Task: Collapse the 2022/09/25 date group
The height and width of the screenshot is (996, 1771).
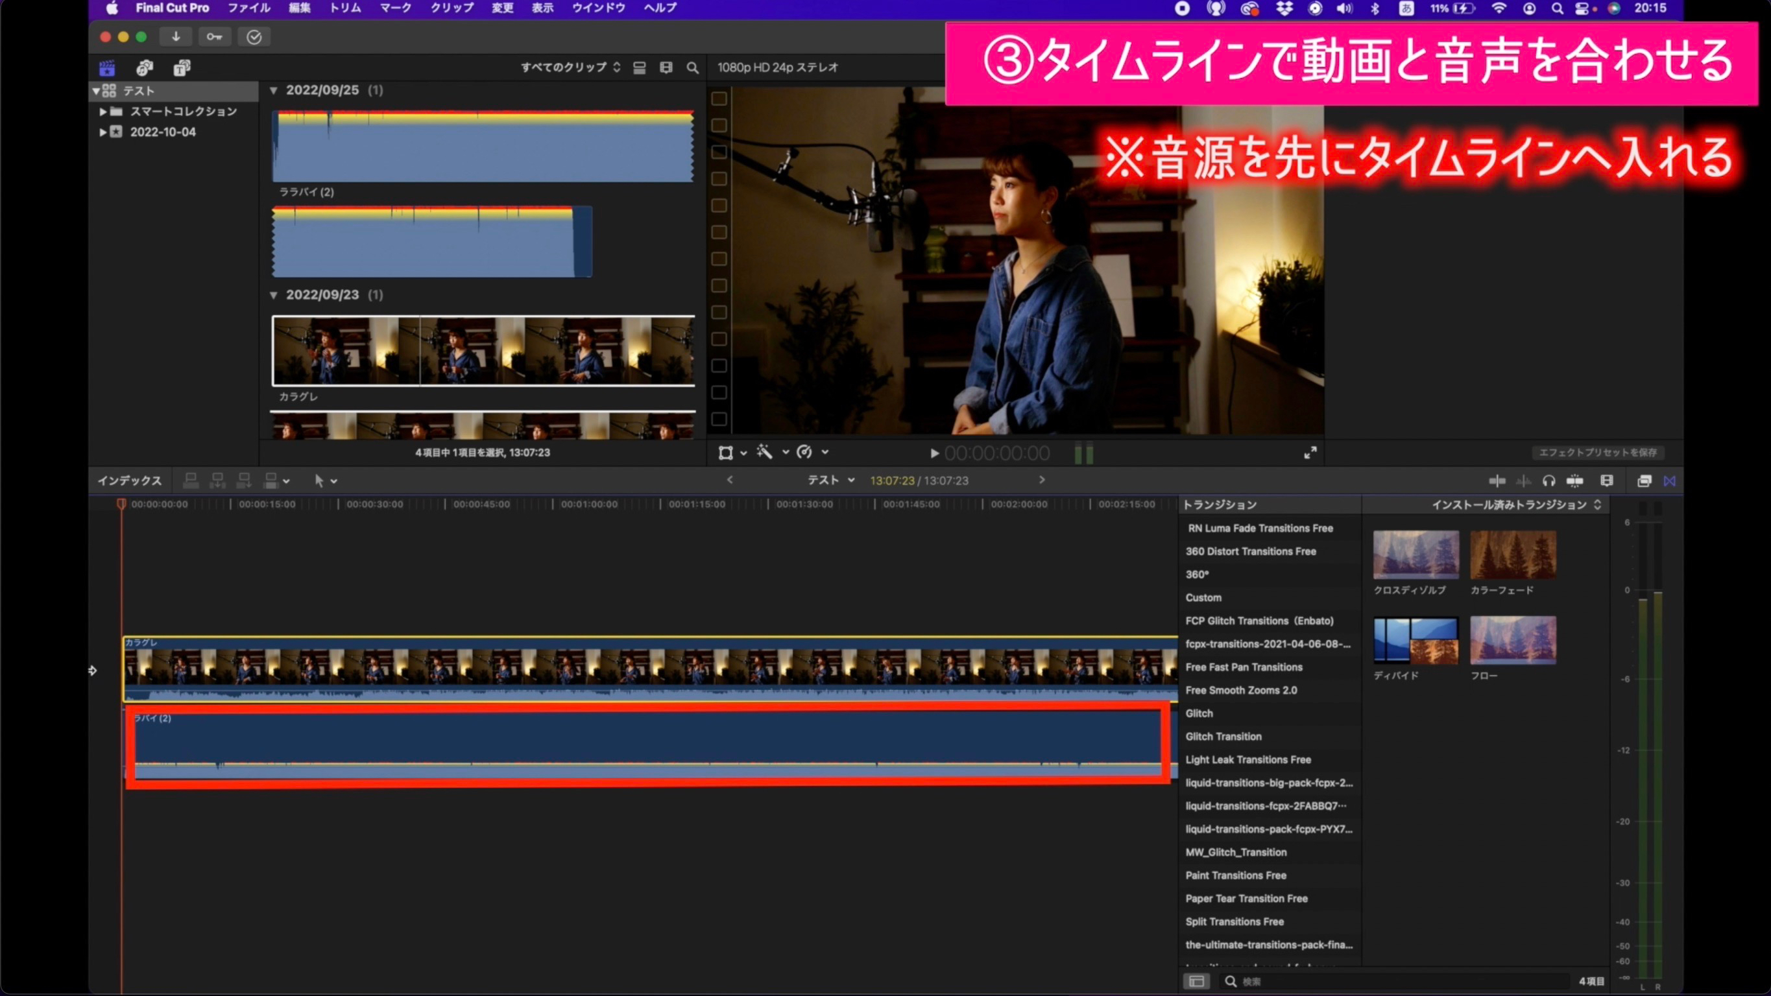Action: coord(274,90)
